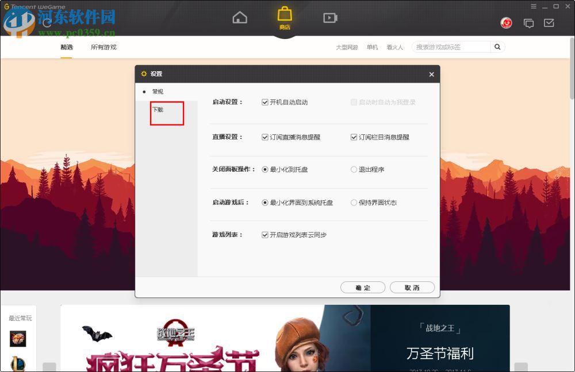This screenshot has height=372, width=575.
Task: Click the 确定 confirm button
Action: [363, 287]
